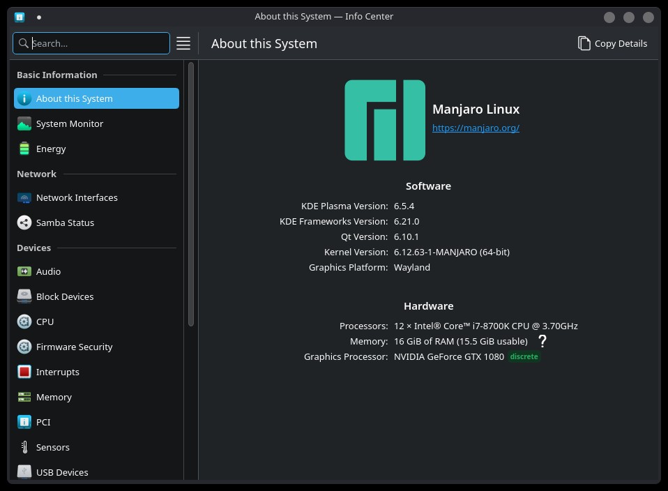The image size is (668, 491).
Task: Click the pin dot in title bar
Action: tap(39, 17)
